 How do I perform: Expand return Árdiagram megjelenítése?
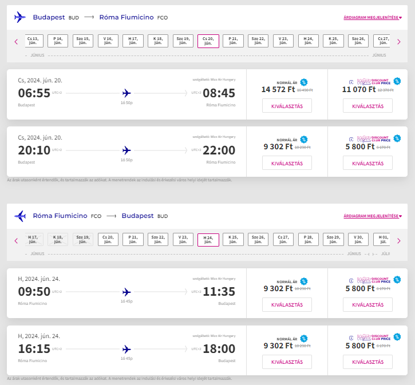[x=373, y=216]
